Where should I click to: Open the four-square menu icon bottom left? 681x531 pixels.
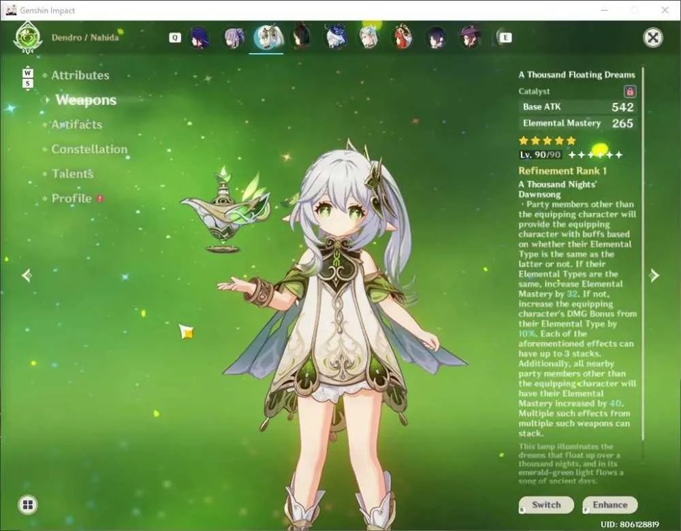tap(28, 504)
